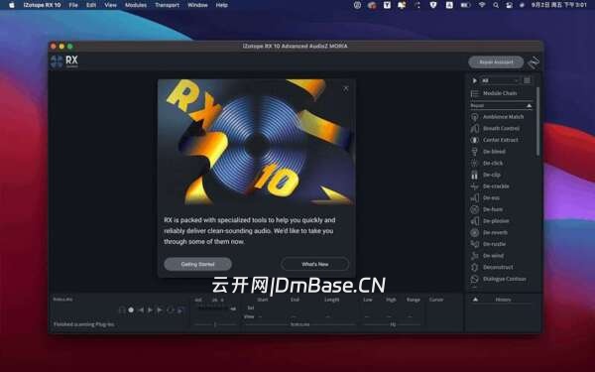The height and width of the screenshot is (372, 595).
Task: Click the What's New button
Action: (315, 264)
